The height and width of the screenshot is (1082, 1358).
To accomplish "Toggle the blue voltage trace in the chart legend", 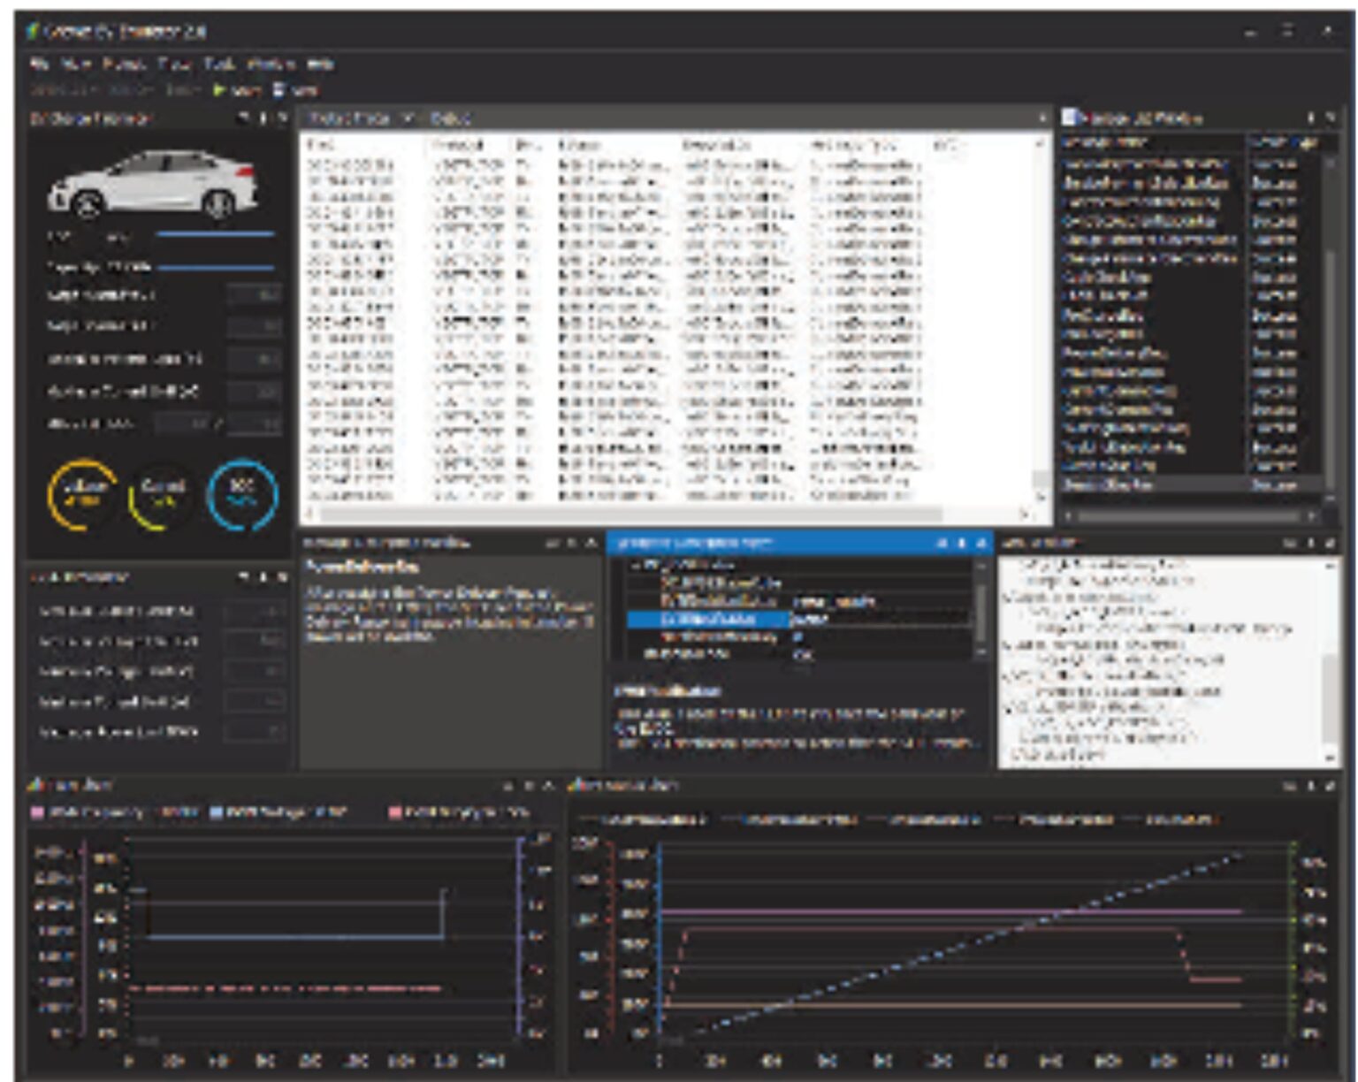I will coord(217,811).
